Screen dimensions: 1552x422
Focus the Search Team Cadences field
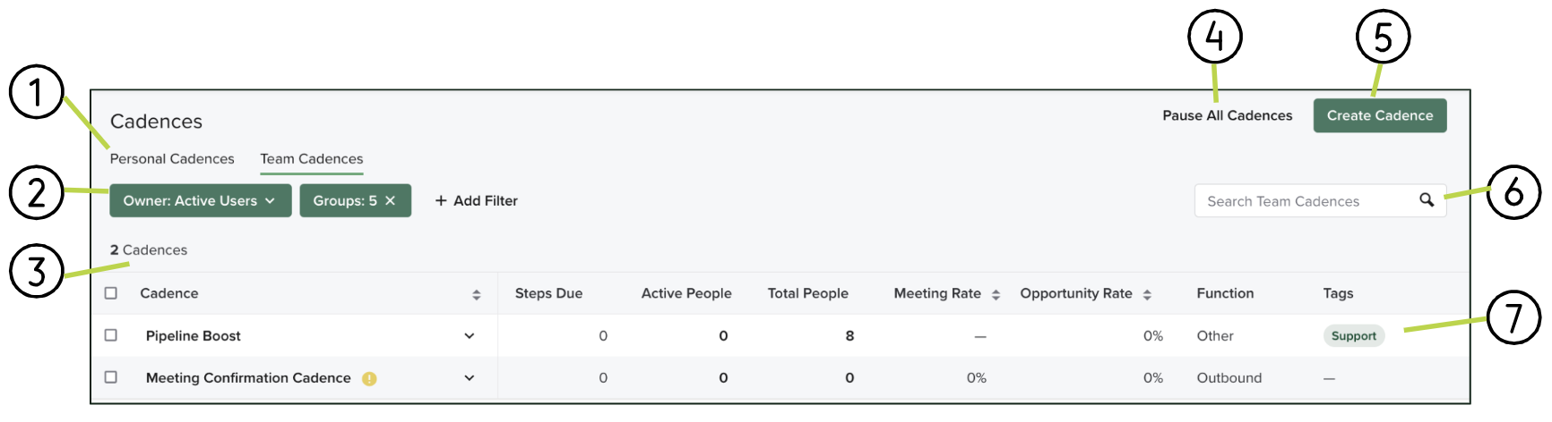tap(1304, 201)
